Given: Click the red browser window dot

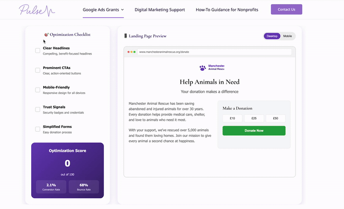Looking at the screenshot, I should click(129, 52).
